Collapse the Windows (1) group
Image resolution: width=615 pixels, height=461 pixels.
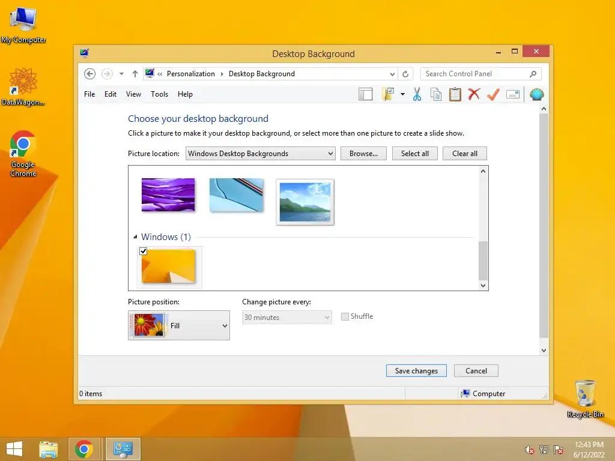135,237
